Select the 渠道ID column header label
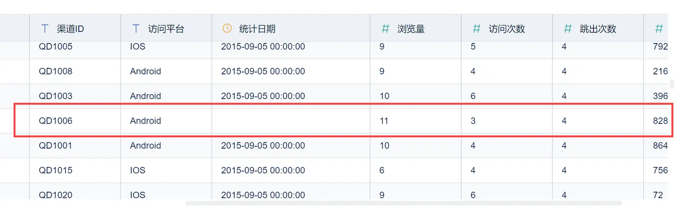Viewport: 679px width, 212px height. pyautogui.click(x=70, y=29)
